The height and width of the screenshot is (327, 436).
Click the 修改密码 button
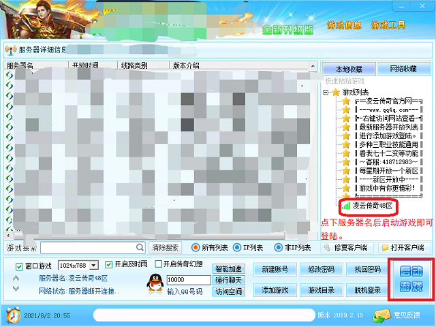tap(321, 269)
